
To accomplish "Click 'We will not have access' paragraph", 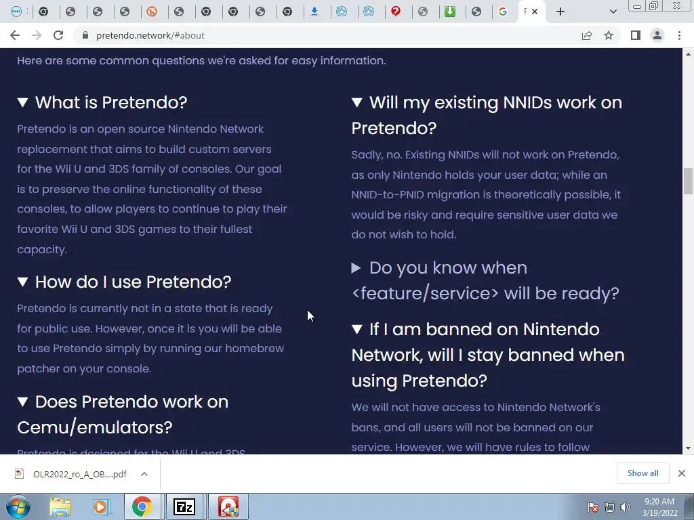I will point(476,427).
